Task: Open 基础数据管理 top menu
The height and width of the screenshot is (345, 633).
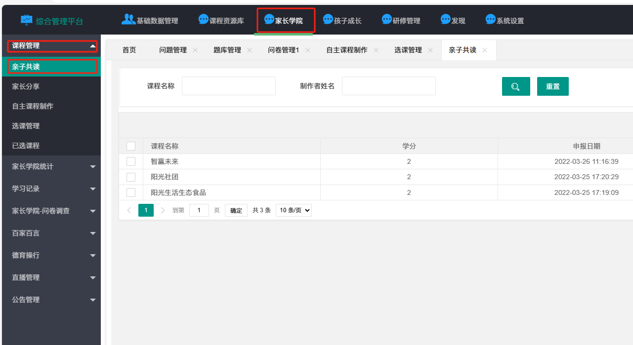Action: 150,20
